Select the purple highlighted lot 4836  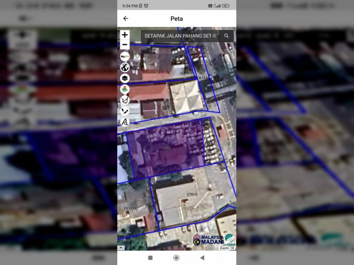point(166,150)
